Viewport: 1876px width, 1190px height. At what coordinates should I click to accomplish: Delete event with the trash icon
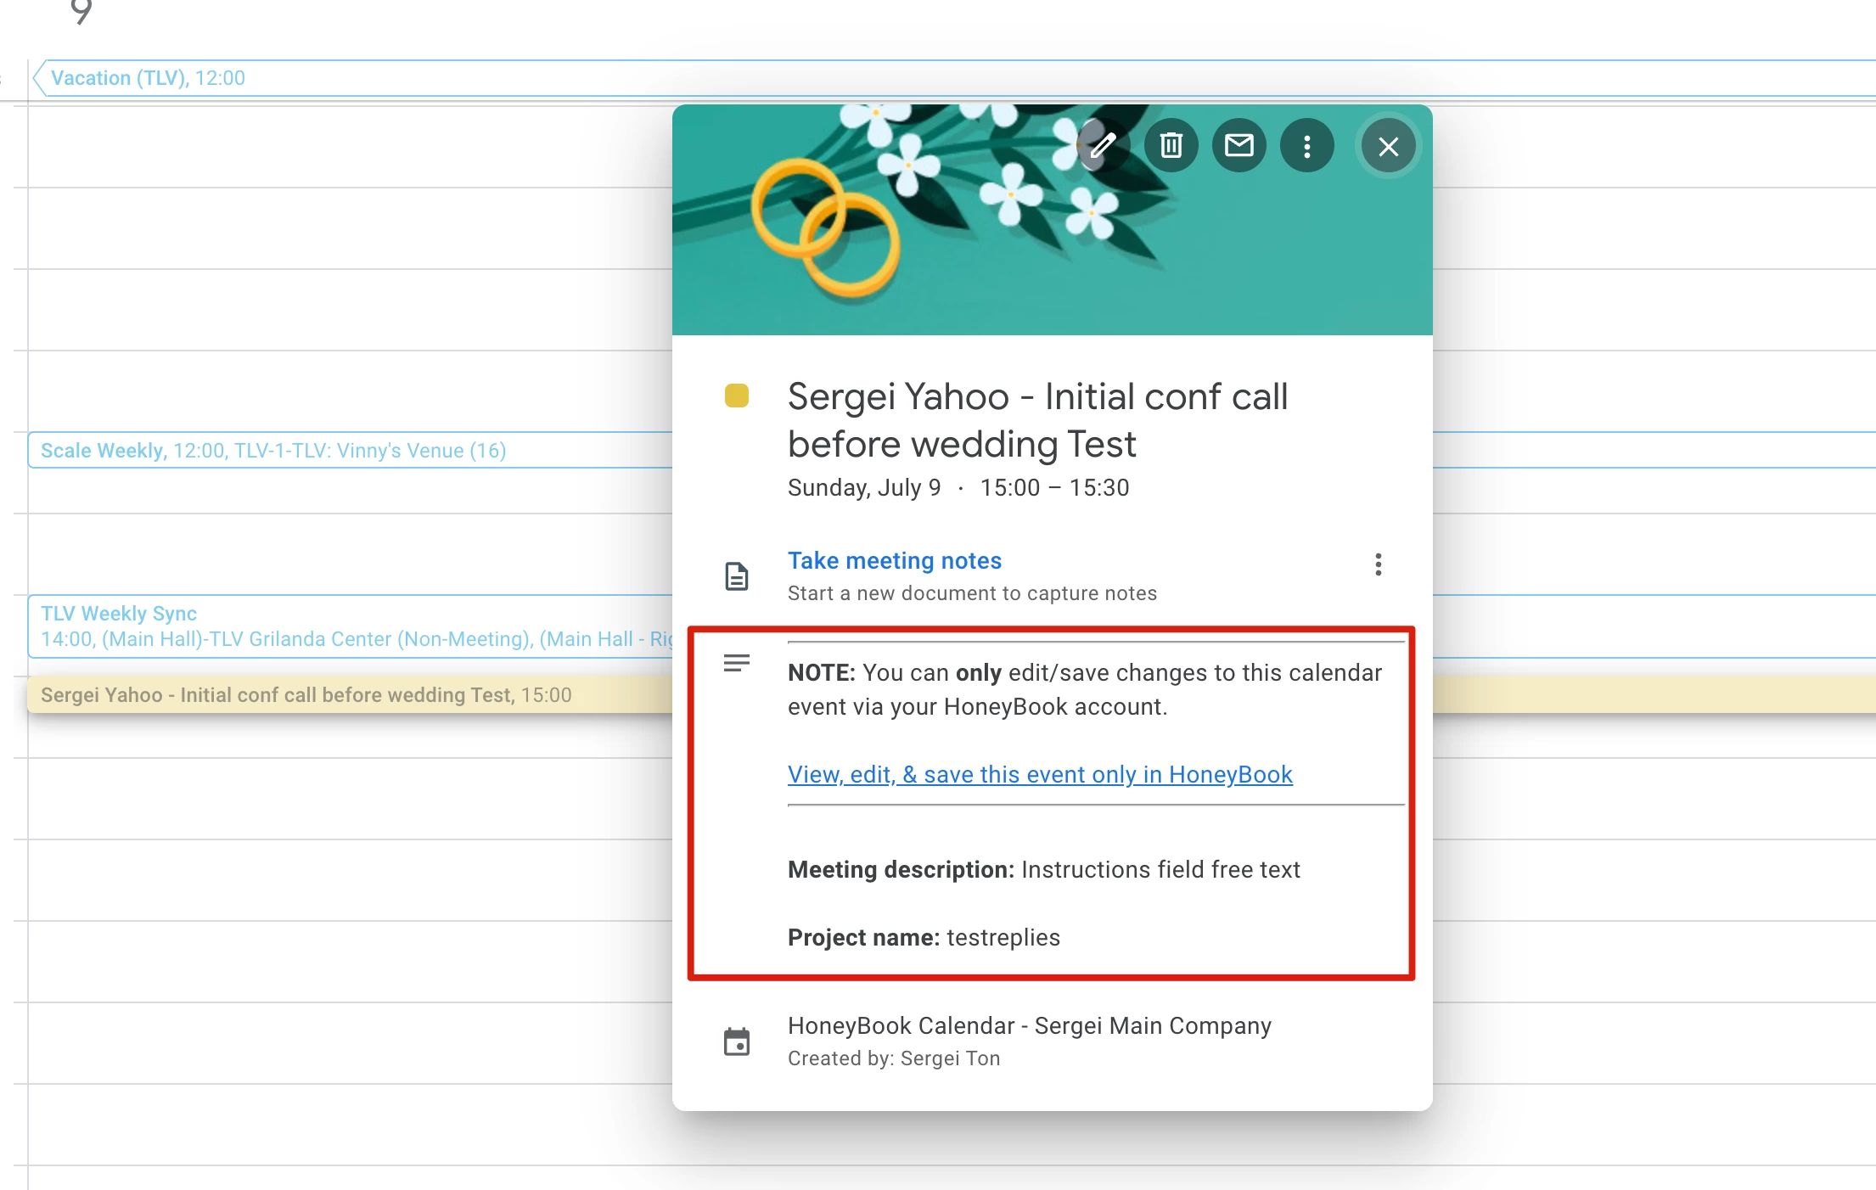[x=1171, y=146]
